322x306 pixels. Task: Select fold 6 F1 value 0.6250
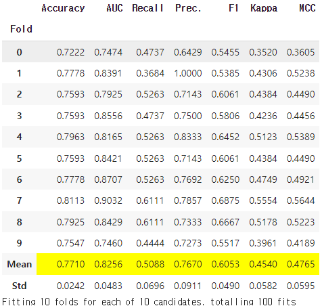(x=225, y=179)
